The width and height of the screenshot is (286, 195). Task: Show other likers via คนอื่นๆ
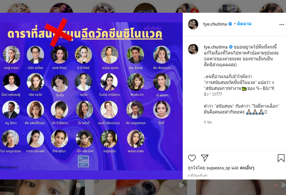coord(247,168)
